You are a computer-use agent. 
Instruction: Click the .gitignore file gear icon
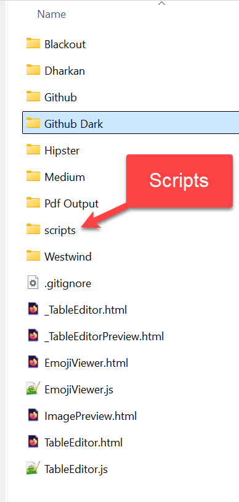tap(33, 283)
